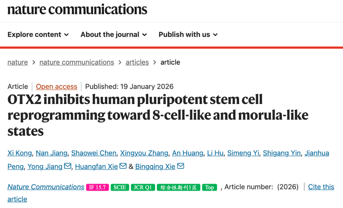343x208 pixels.
Task: Open nature communications breadcrumb link
Action: click(x=77, y=62)
